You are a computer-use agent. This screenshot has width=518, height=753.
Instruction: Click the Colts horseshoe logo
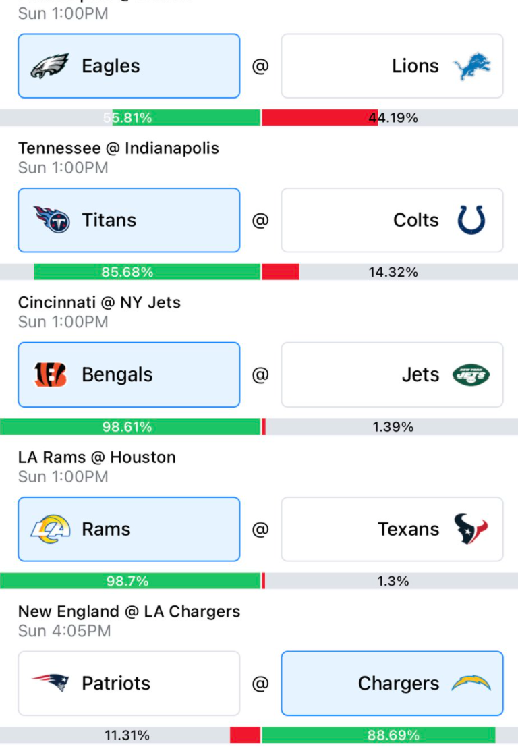point(471,220)
